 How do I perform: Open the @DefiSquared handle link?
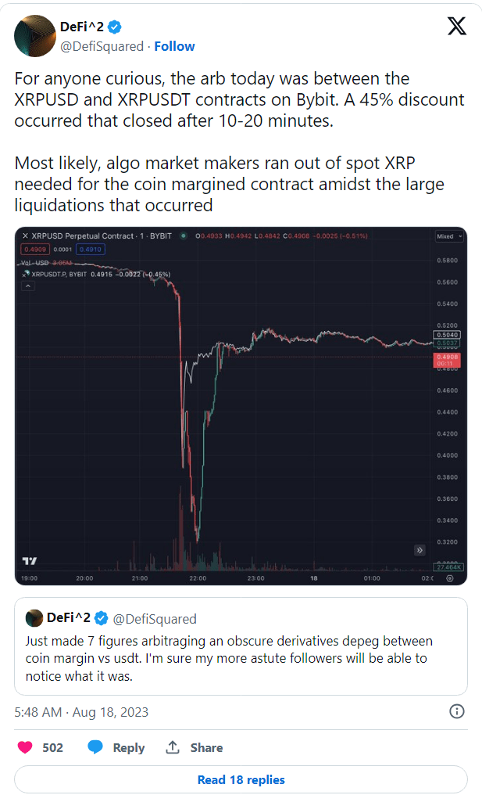(102, 46)
